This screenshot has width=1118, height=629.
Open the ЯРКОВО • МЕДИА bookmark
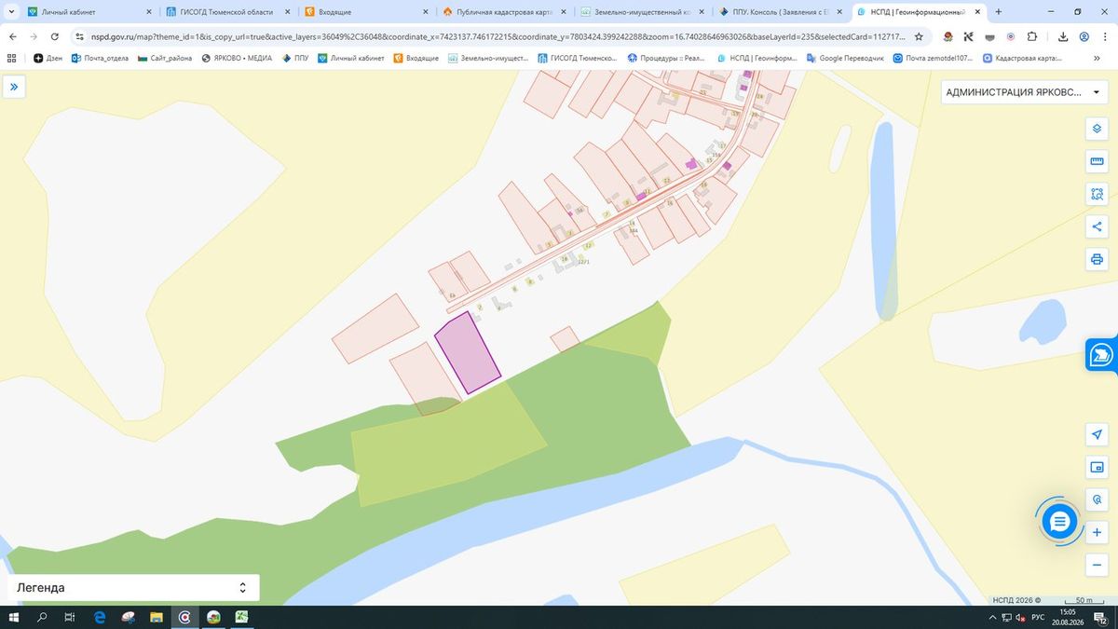coord(237,58)
